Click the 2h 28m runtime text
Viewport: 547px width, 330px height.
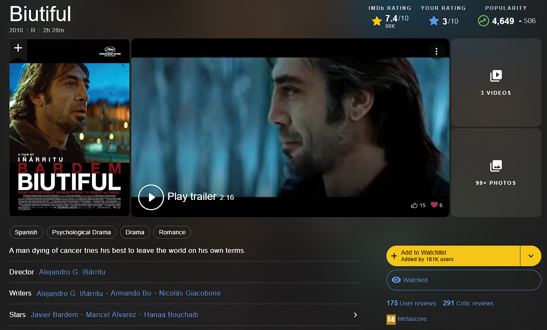pyautogui.click(x=54, y=30)
